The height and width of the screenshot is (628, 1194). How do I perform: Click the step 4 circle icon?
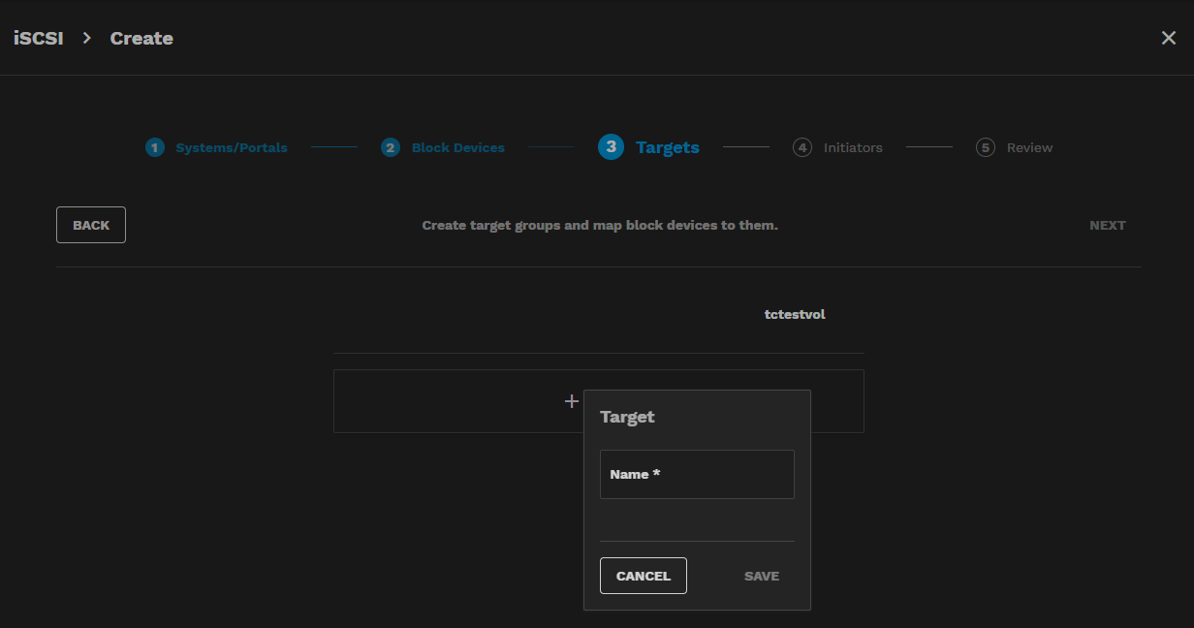tap(801, 148)
